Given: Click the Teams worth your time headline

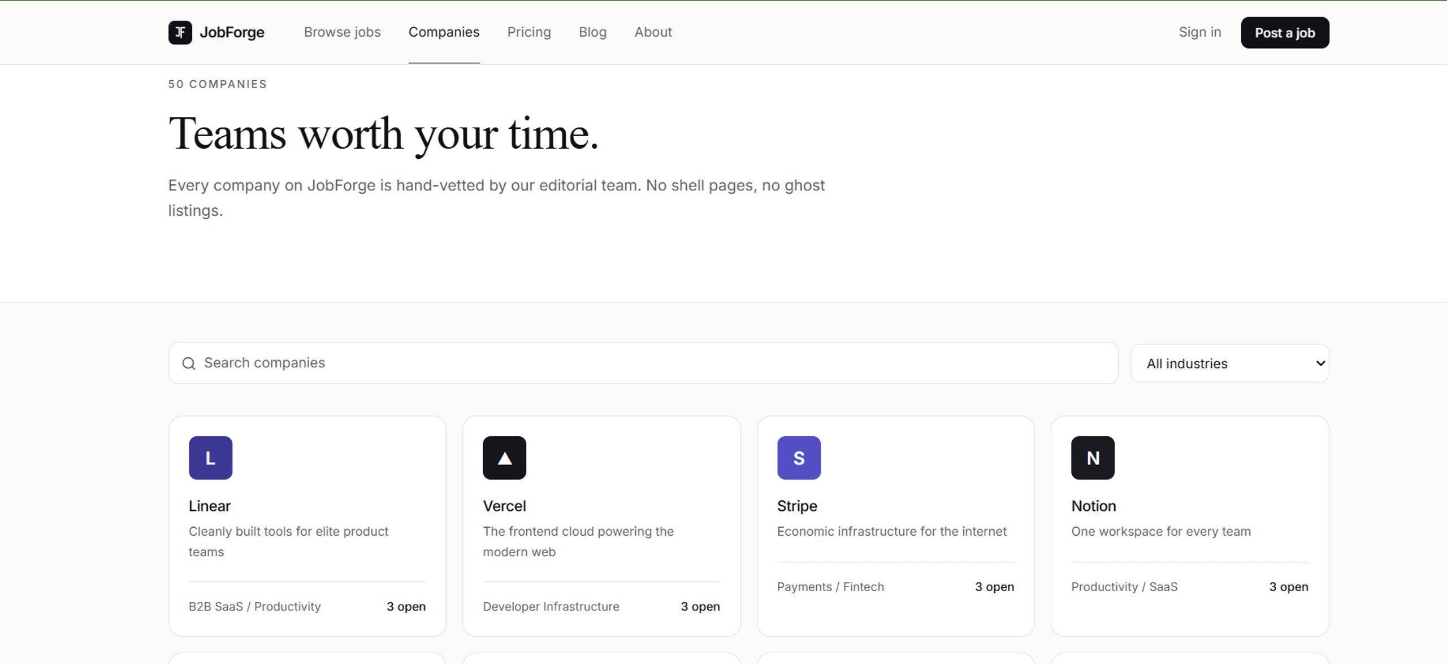Looking at the screenshot, I should point(383,134).
